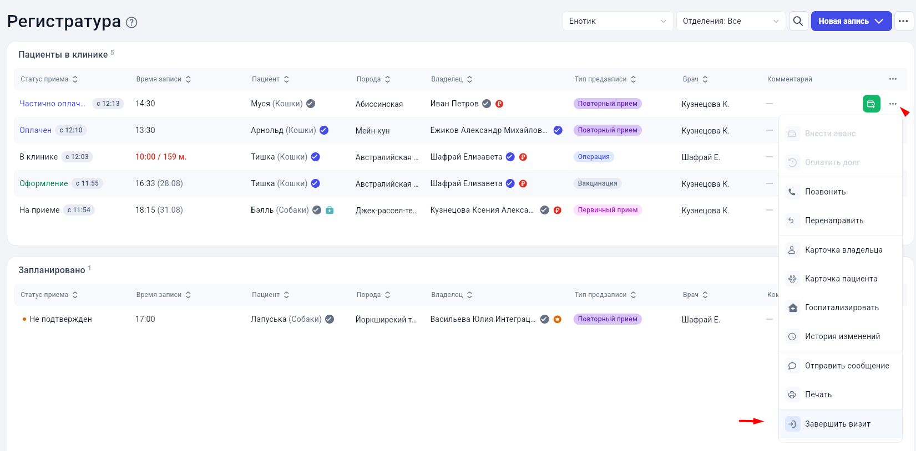Click the Частично оплач... status link
Viewport: 916px width, 451px height.
(53, 104)
